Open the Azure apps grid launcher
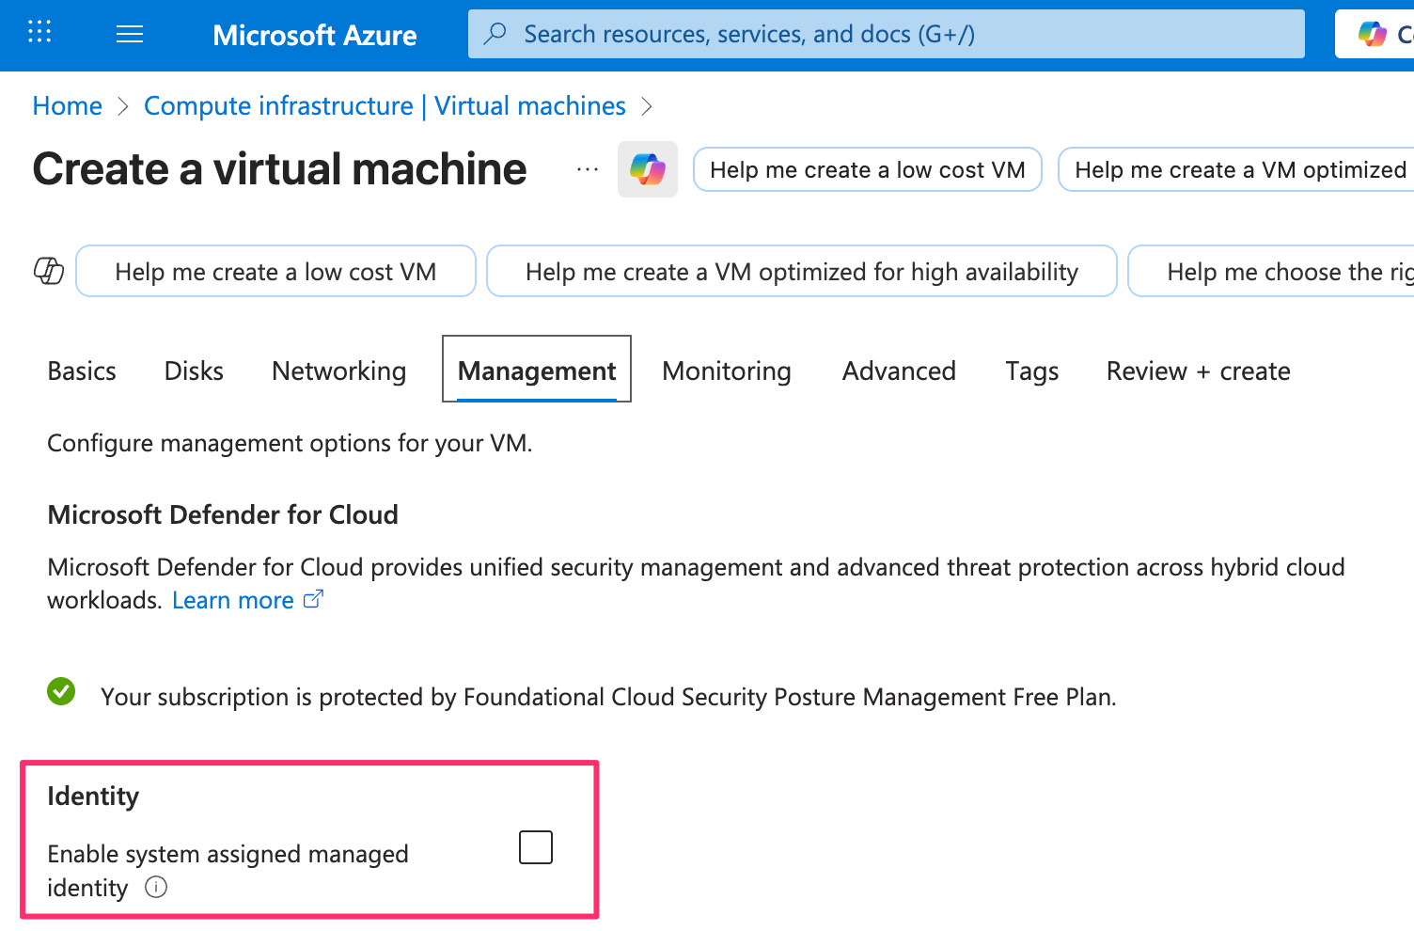 click(x=39, y=33)
